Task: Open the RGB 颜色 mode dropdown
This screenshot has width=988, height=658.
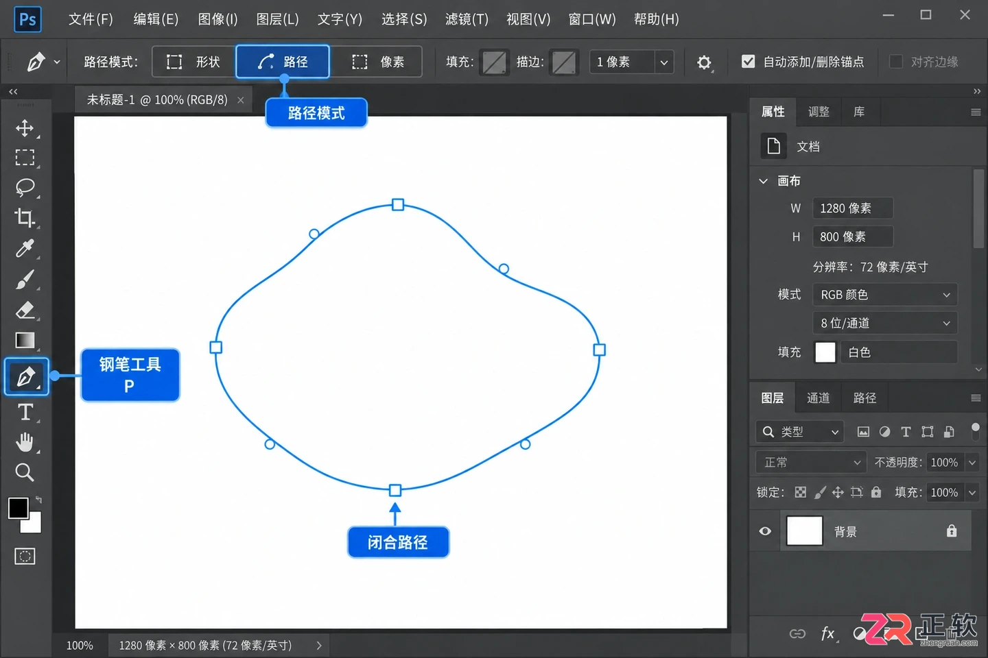Action: pyautogui.click(x=884, y=295)
